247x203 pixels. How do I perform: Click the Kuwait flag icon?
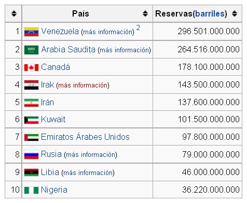[31, 120]
